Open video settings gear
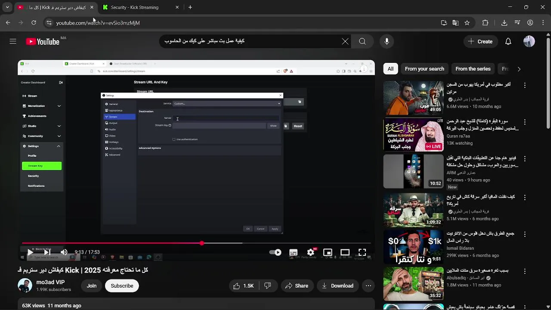551x310 pixels. [311, 252]
